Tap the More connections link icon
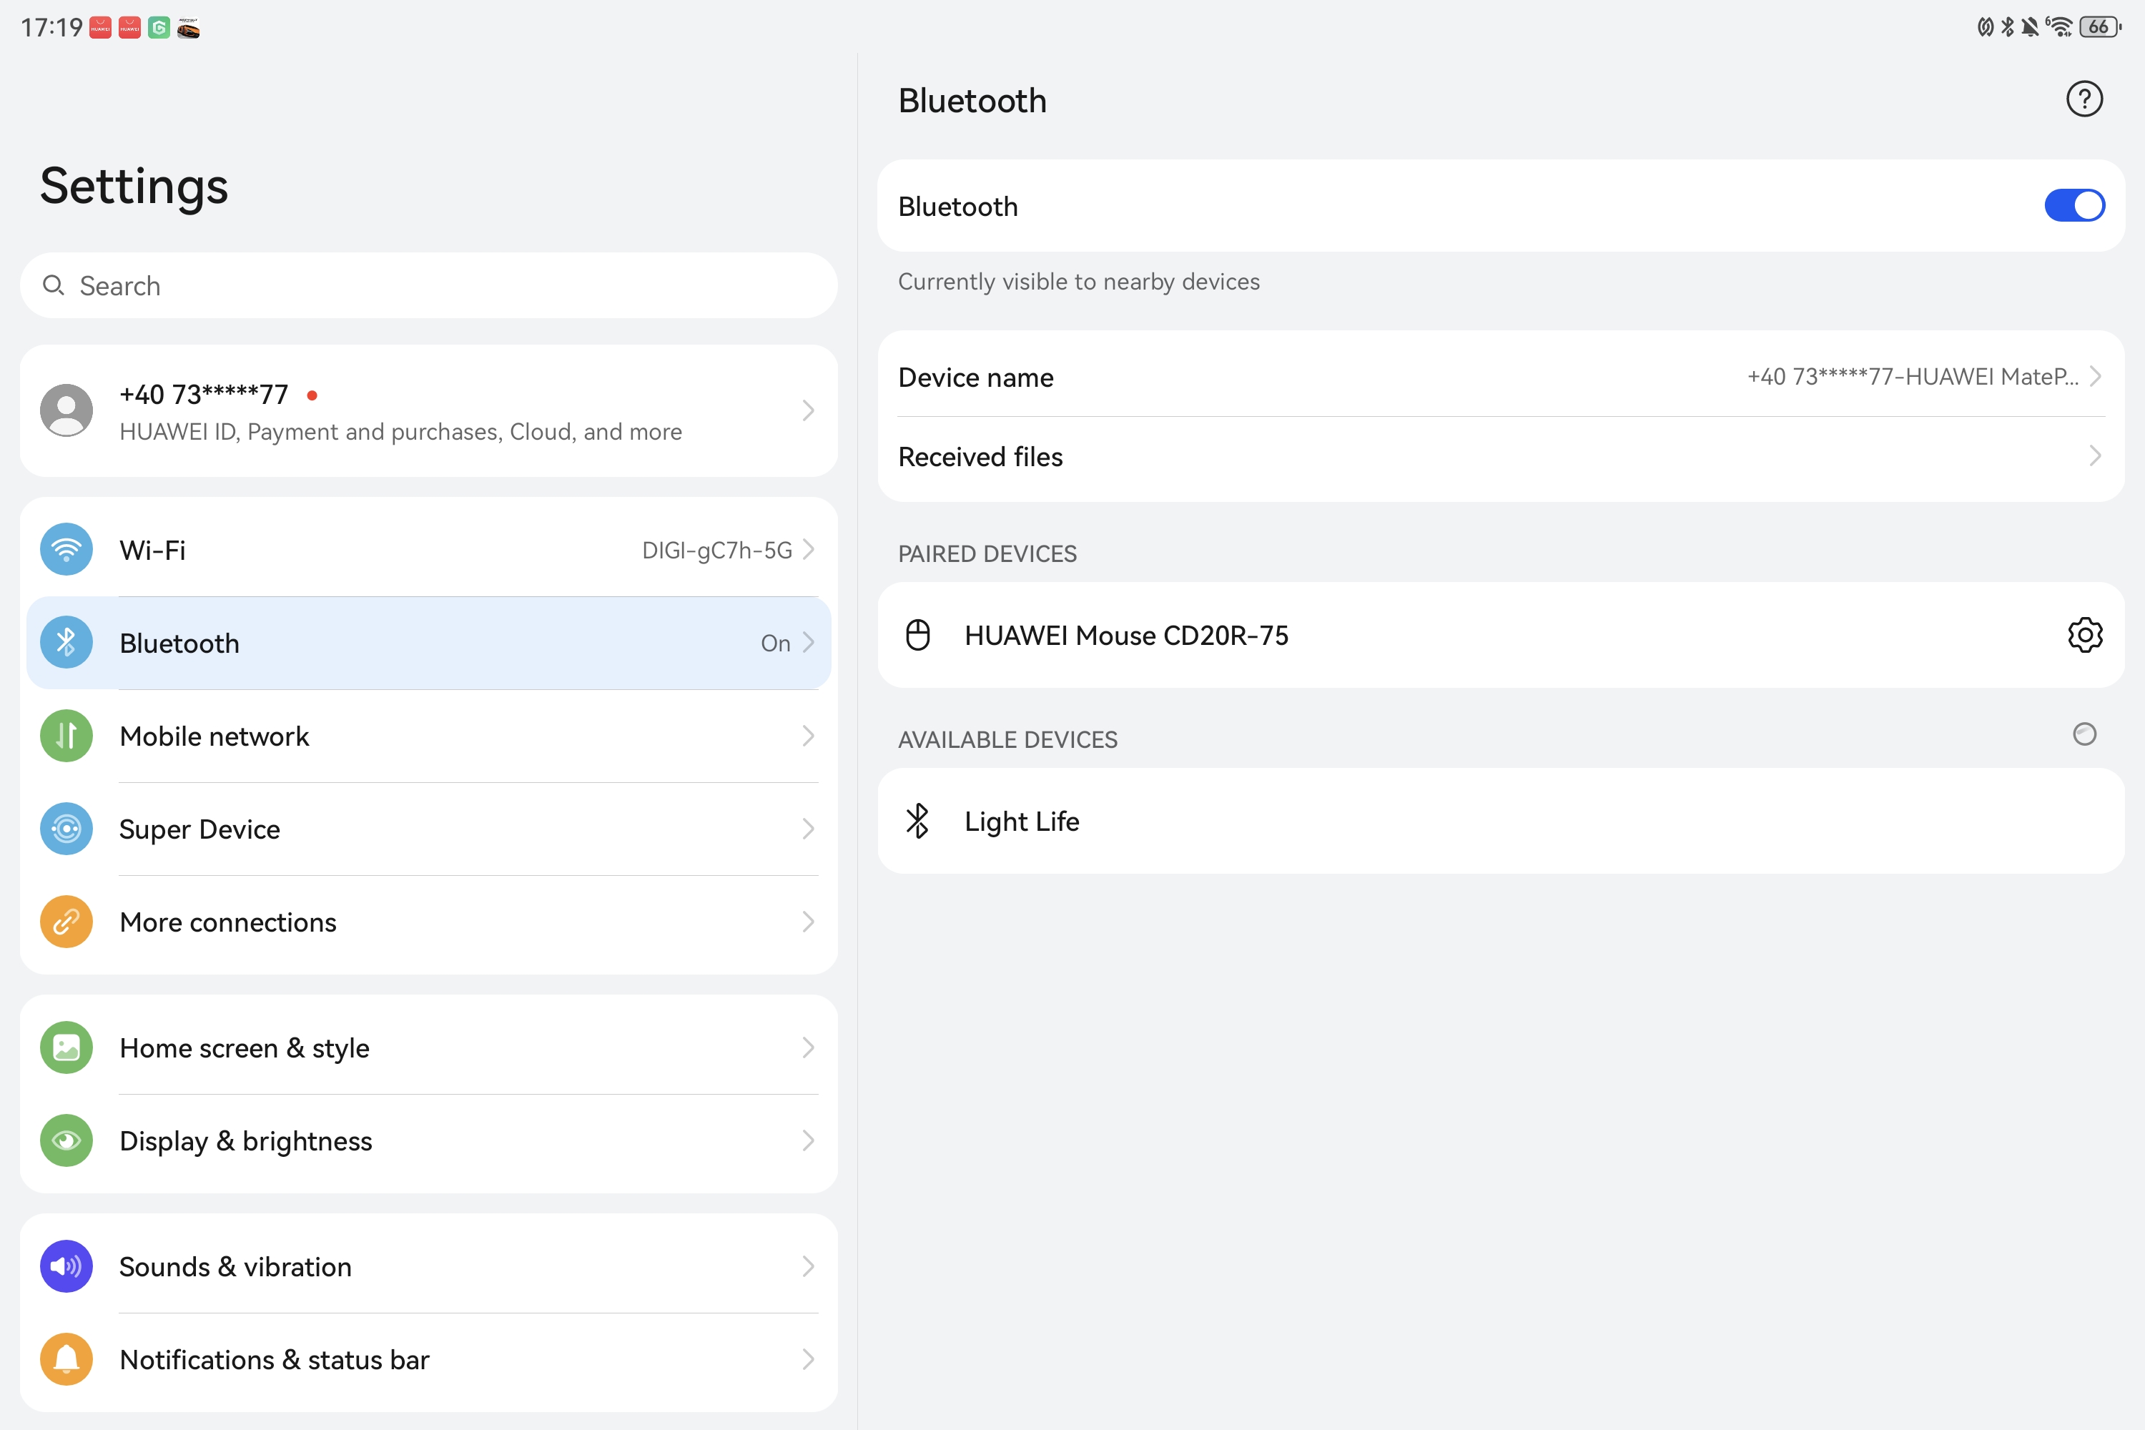Viewport: 2145px width, 1430px height. [x=66, y=922]
